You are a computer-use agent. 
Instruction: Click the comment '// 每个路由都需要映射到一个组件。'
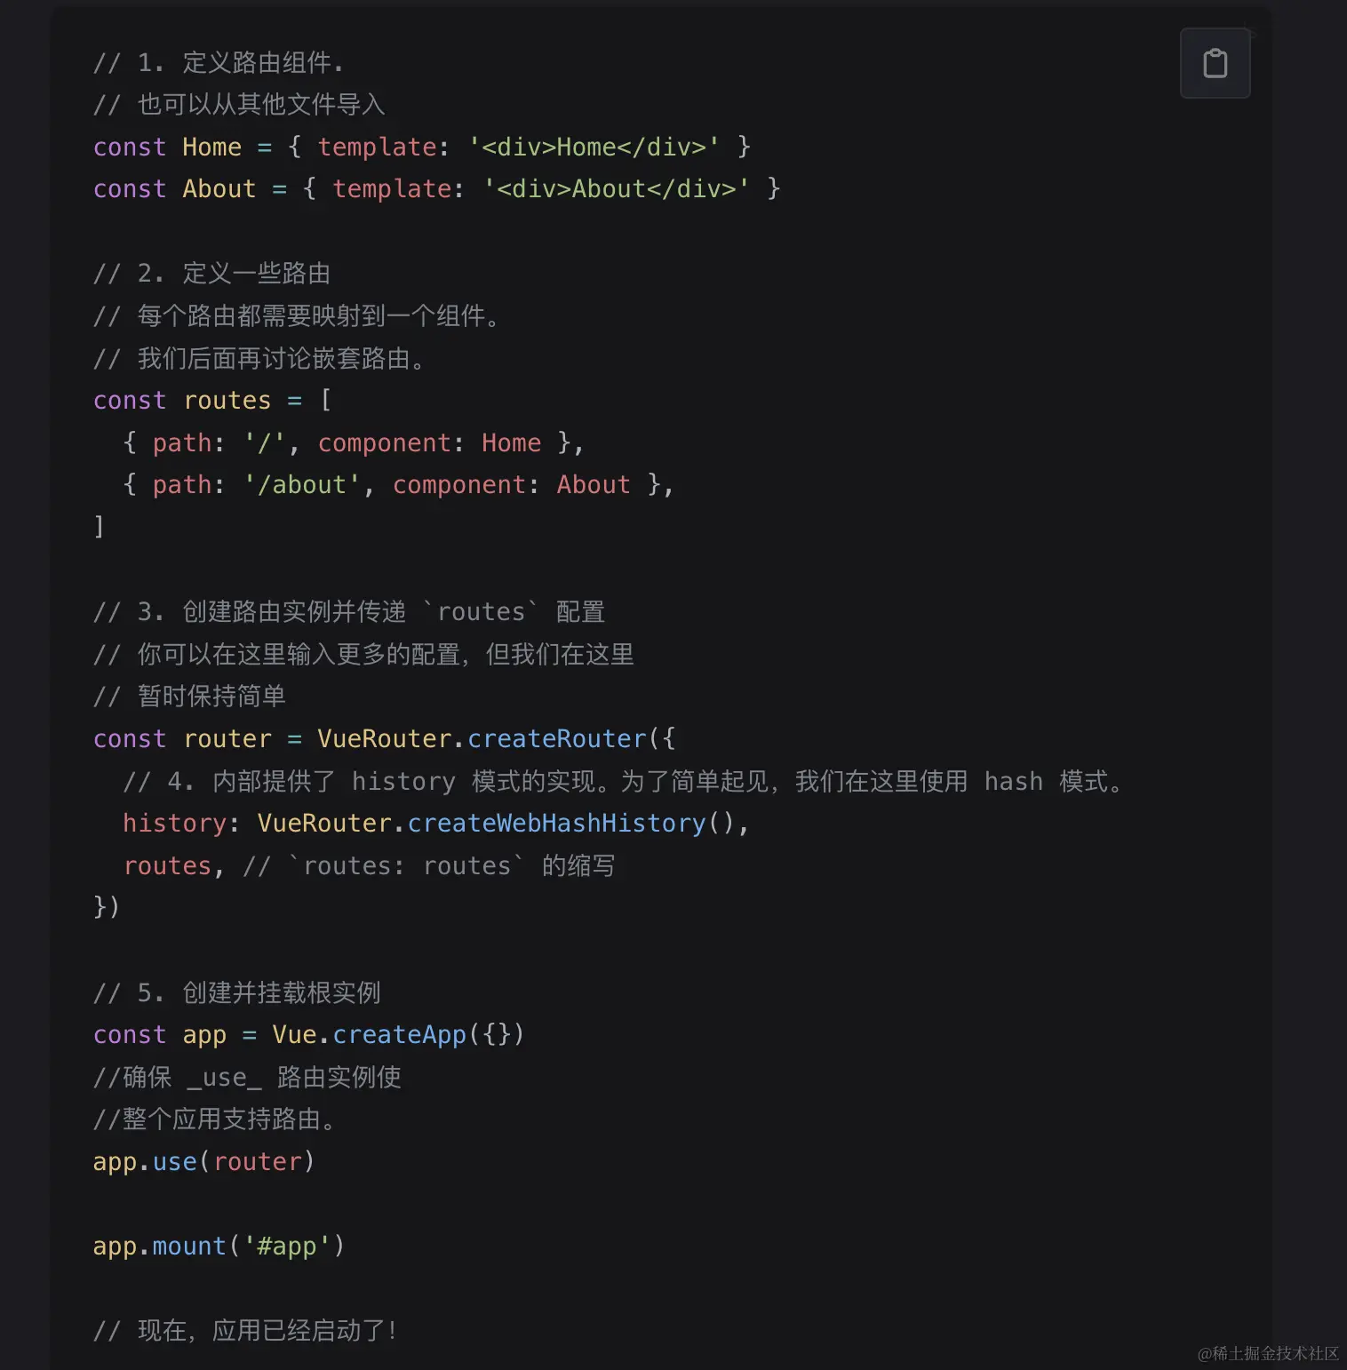(298, 316)
